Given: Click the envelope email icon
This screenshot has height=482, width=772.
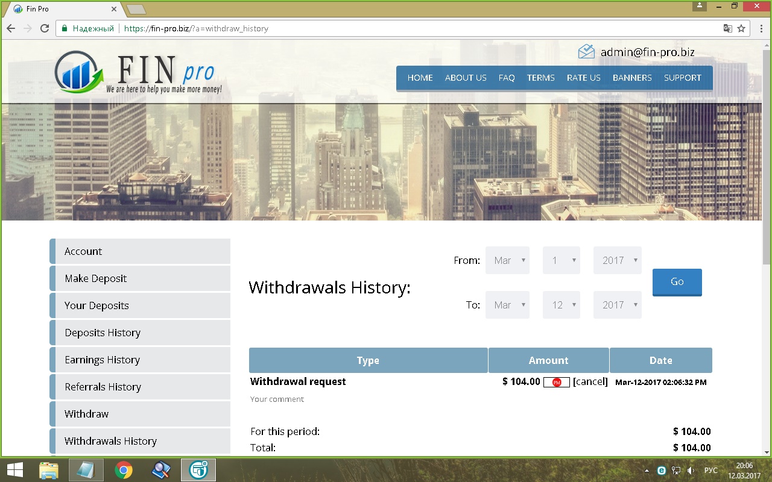Looking at the screenshot, I should [x=586, y=52].
